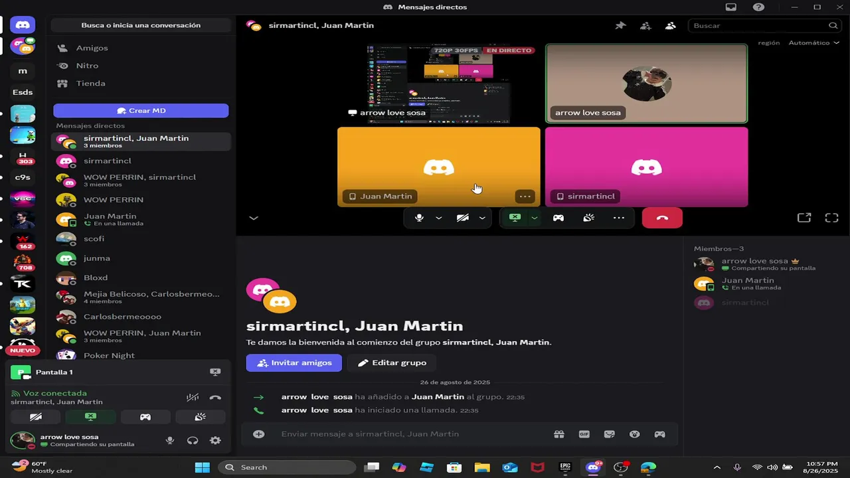Disconnect from voice in voice panel
850x478 pixels.
(x=215, y=398)
